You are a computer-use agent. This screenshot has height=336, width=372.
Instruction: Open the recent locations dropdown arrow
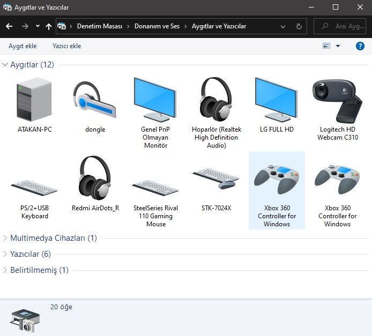38,26
